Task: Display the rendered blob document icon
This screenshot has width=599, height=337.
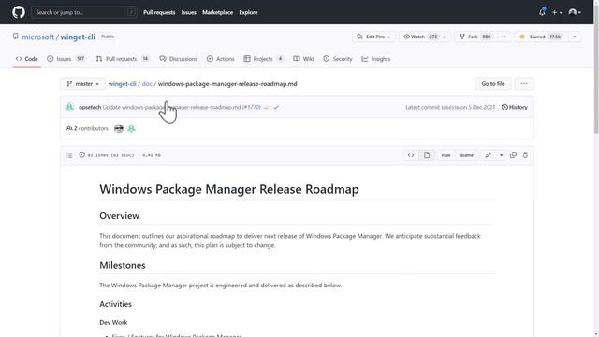Action: (427, 155)
